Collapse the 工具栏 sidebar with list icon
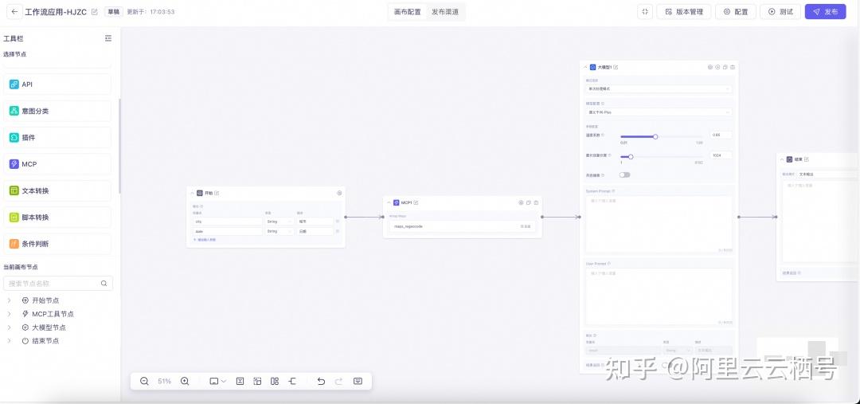860x404 pixels. pos(108,38)
